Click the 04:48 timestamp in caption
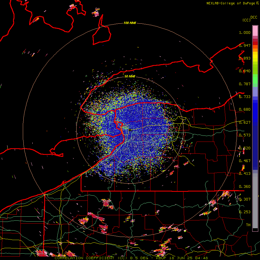Image resolution: width=260 pixels, height=260 pixels. pos(201,258)
